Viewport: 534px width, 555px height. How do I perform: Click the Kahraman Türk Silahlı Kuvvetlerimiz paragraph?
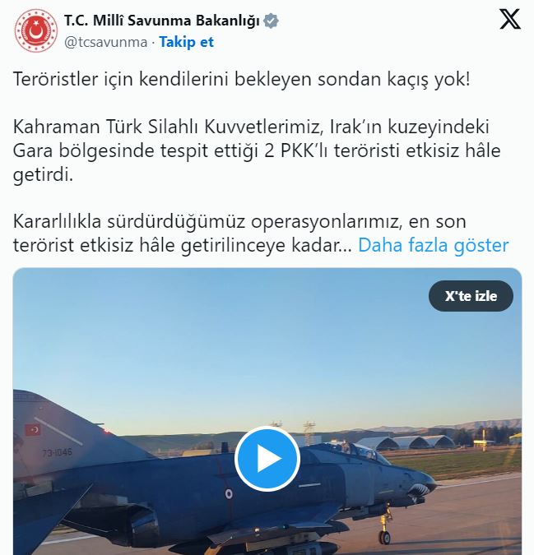(257, 150)
